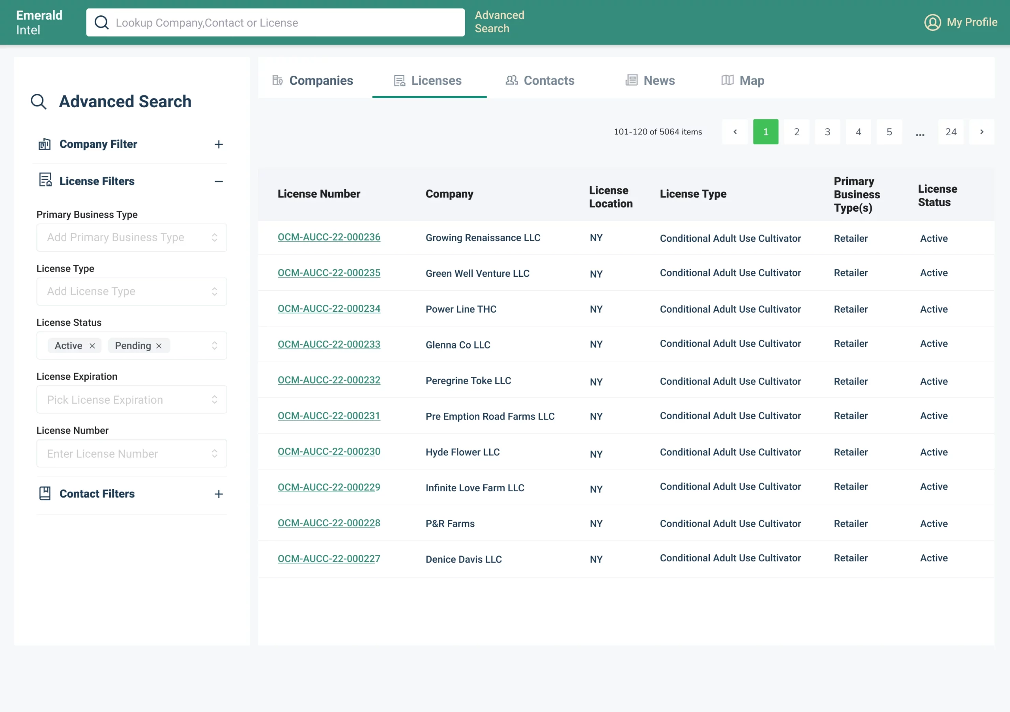Screen dimensions: 1010x712
Task: Click the Peregrine Toke LLC company cell
Action: (468, 380)
